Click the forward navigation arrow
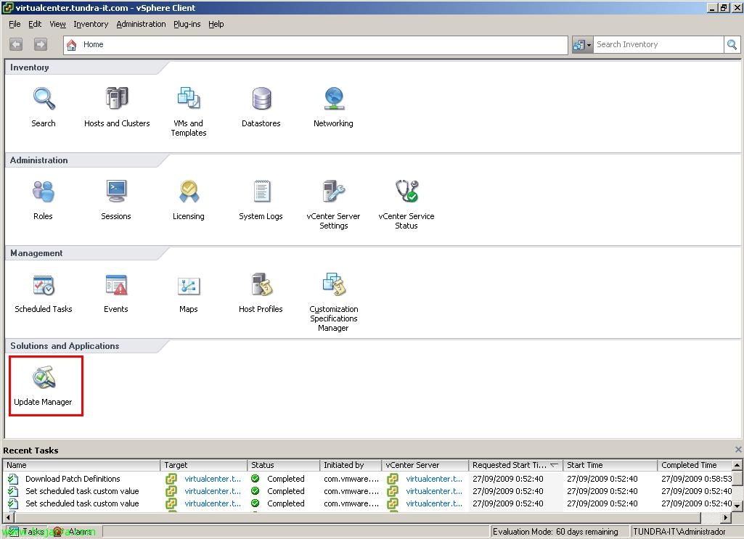The height and width of the screenshot is (539, 744). 41,44
